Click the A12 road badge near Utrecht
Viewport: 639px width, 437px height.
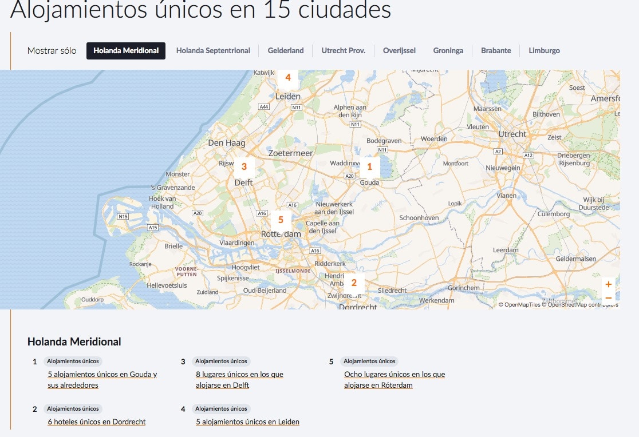pos(528,155)
